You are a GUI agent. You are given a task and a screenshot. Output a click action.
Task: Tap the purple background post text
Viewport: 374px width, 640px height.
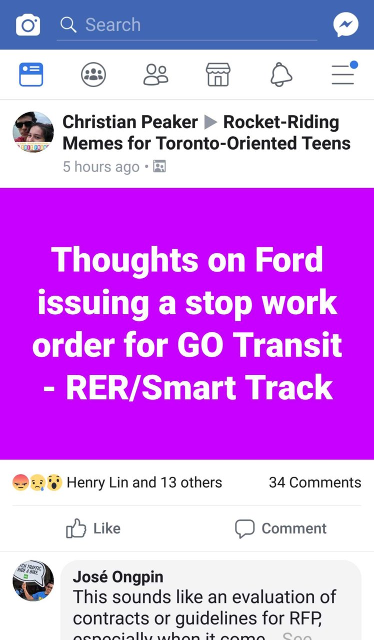pyautogui.click(x=187, y=324)
